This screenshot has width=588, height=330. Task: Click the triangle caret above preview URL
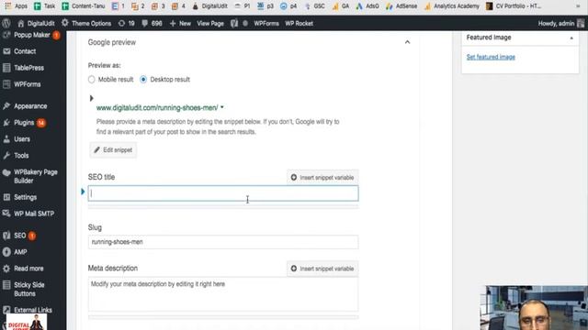click(x=91, y=98)
